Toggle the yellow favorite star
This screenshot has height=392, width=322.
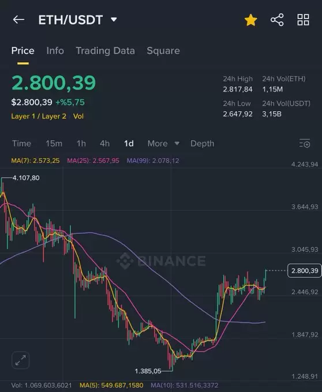point(250,20)
